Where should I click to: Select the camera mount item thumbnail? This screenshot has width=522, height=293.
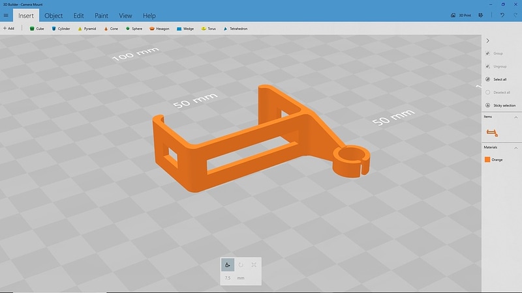click(x=492, y=133)
